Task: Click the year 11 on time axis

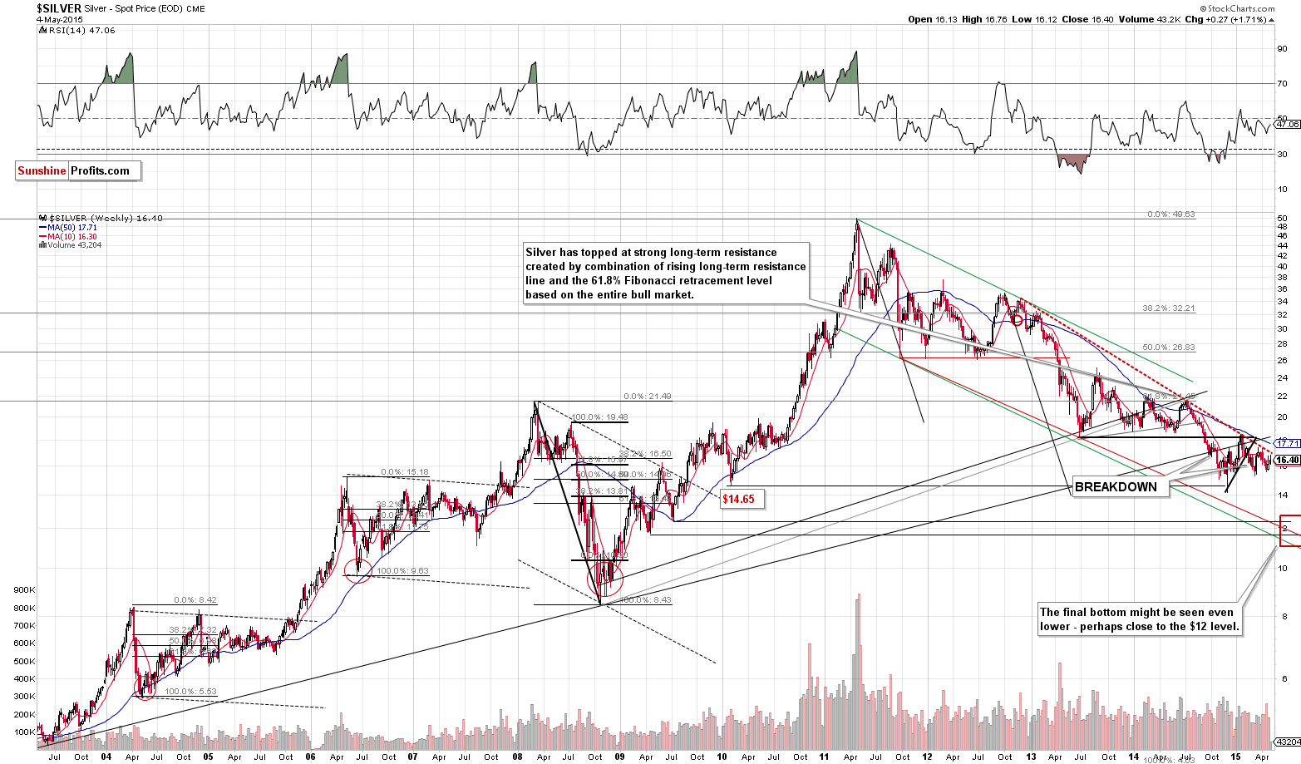Action: tap(824, 757)
